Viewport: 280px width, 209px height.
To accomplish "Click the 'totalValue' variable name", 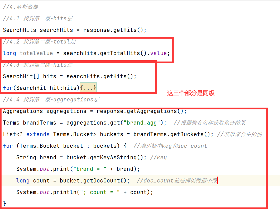I will (36, 53).
